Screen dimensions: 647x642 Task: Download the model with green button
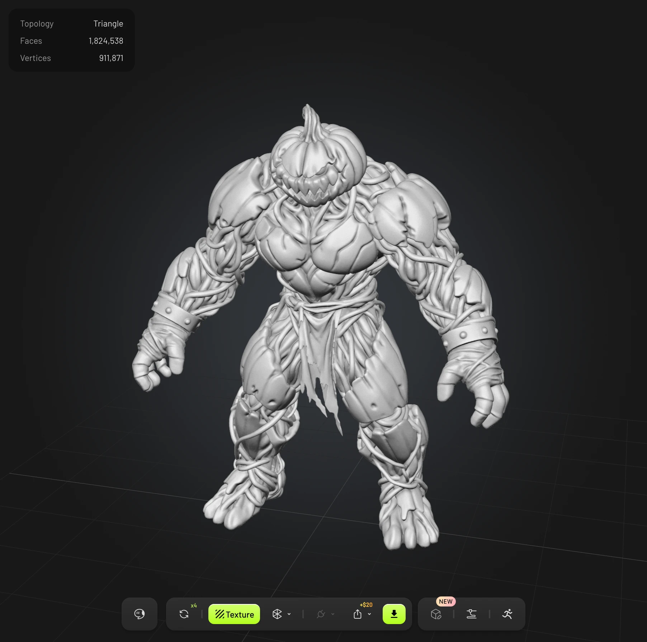click(x=394, y=614)
